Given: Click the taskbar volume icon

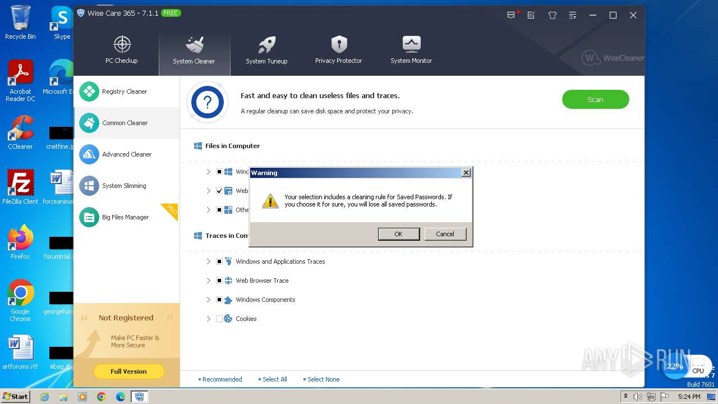Looking at the screenshot, I should (x=638, y=397).
